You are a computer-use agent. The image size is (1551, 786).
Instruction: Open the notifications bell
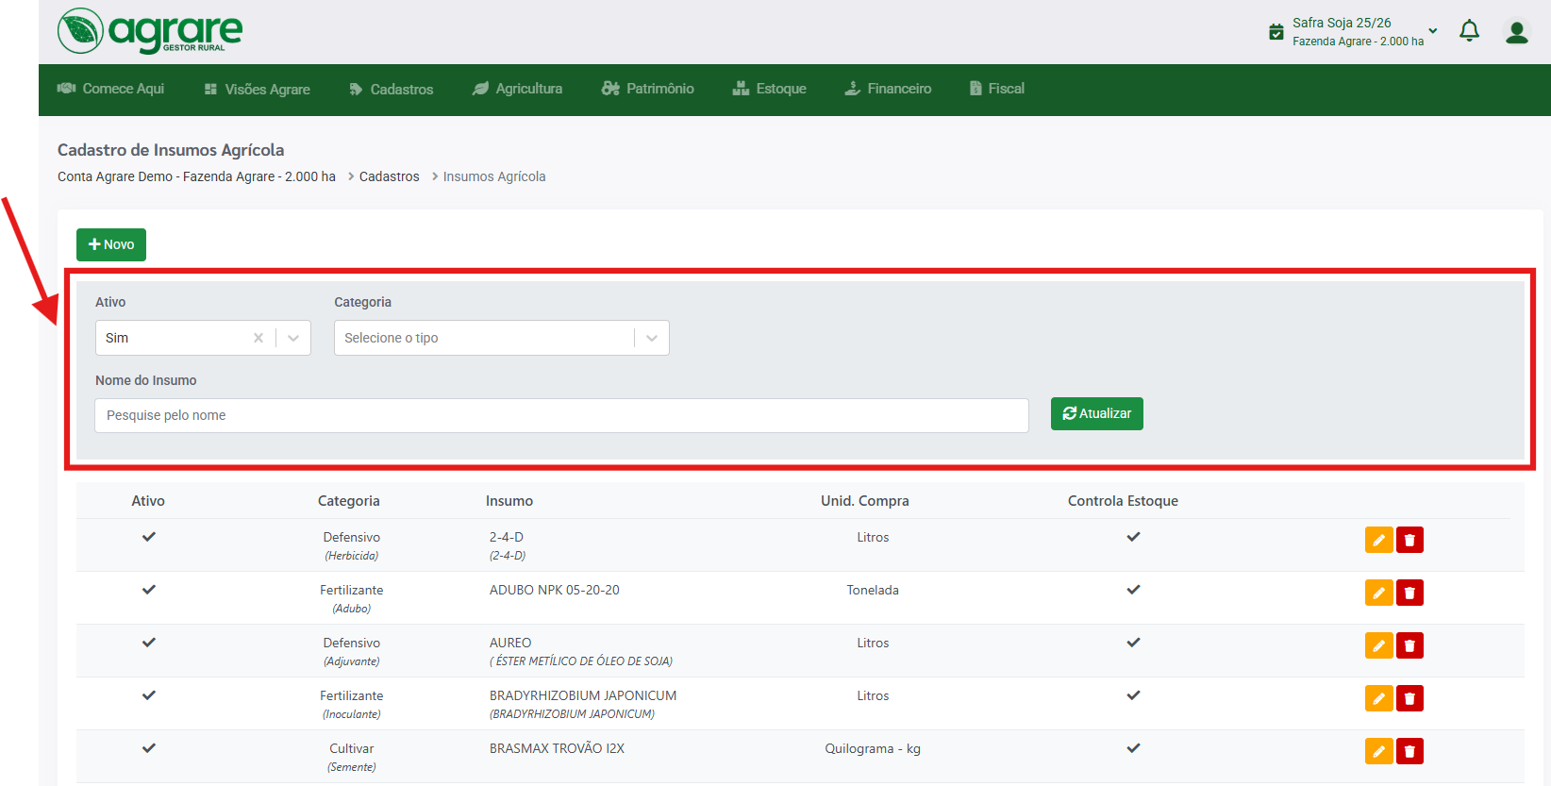click(1469, 31)
